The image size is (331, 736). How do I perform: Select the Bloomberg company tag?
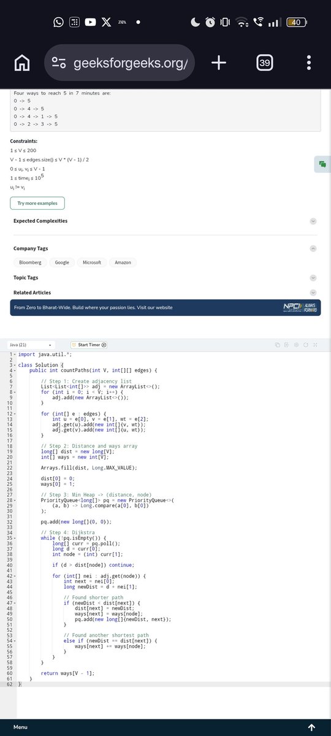click(30, 263)
